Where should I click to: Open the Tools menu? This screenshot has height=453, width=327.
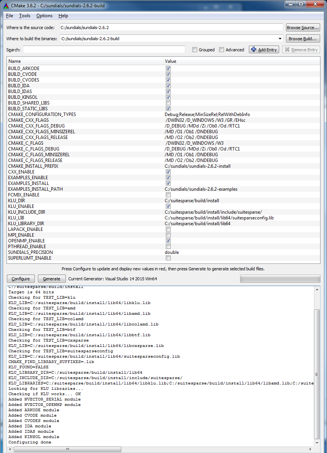point(25,16)
